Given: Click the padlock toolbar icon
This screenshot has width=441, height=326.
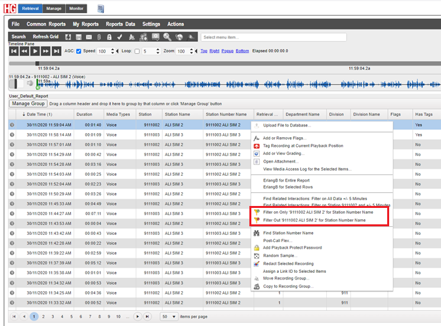Looking at the screenshot, I should pos(109,37).
